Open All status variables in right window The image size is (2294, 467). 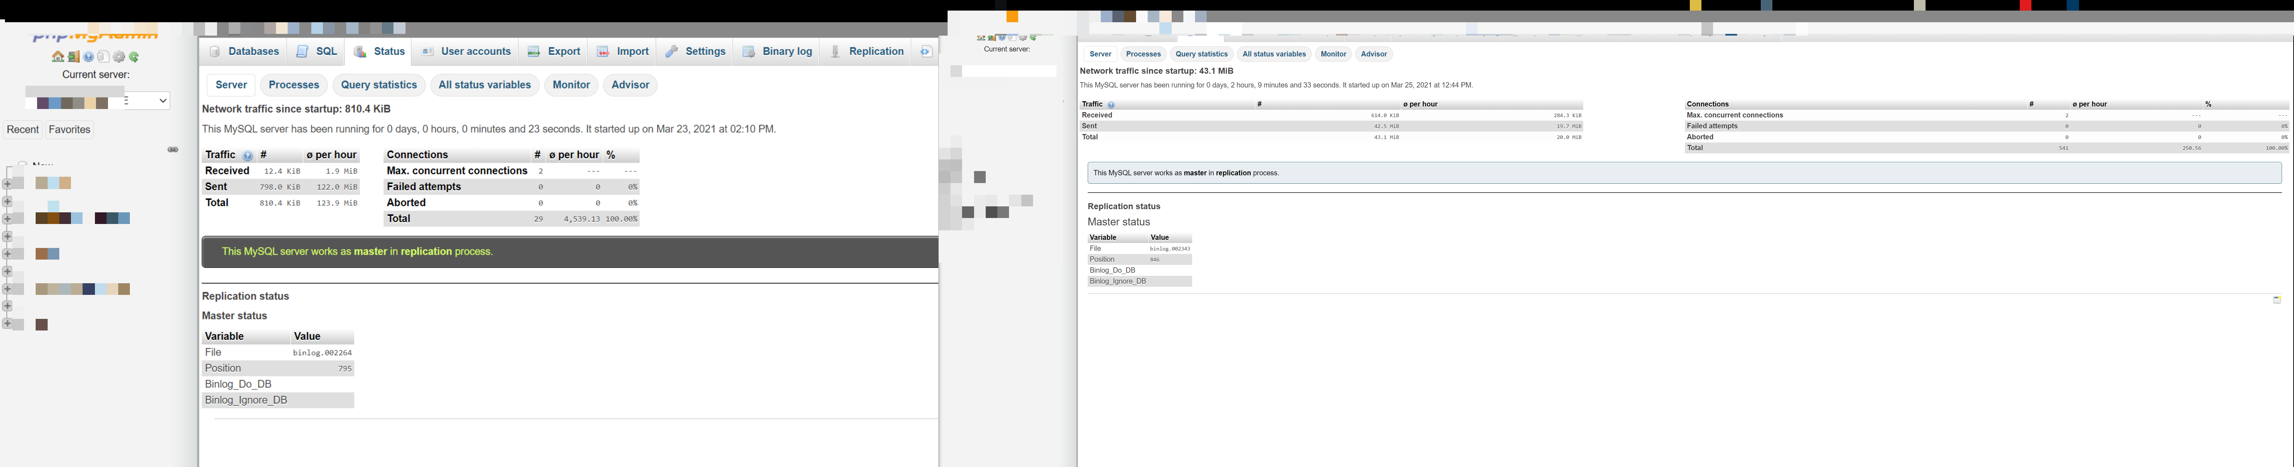[x=1274, y=54]
